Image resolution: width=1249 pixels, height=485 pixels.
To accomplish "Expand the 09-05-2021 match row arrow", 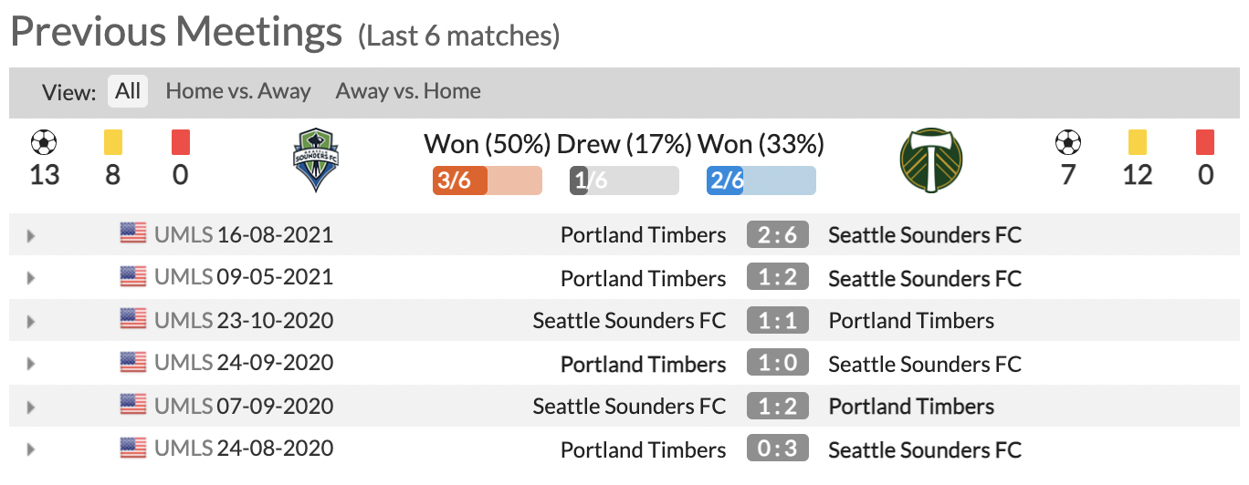I will point(31,279).
